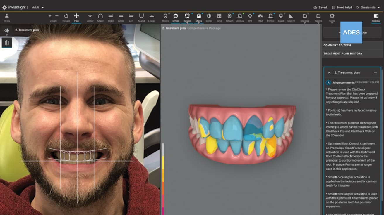Toggle the Sidebar panel
Viewport: 384px width, 215px height.
point(376,18)
